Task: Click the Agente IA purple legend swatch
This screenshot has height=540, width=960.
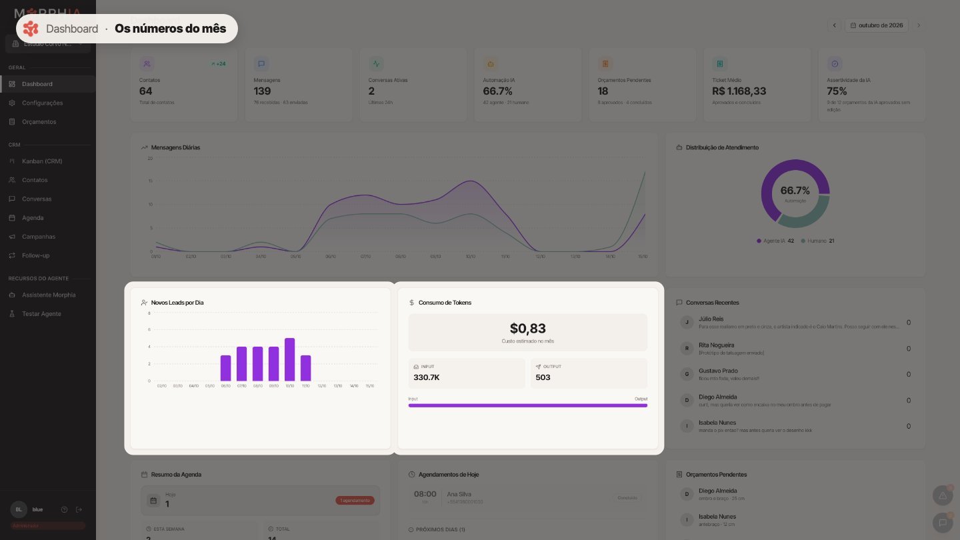Action: (759, 241)
